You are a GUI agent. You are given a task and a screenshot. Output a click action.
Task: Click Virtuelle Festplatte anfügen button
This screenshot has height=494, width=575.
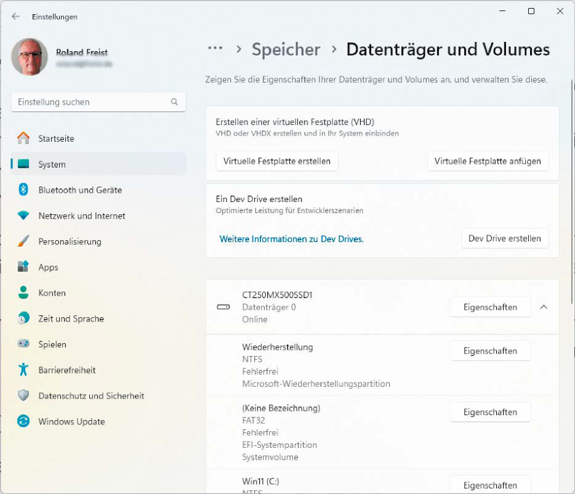488,161
